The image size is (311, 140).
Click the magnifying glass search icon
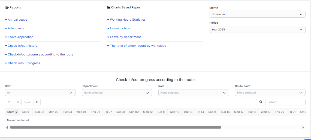pos(261,102)
